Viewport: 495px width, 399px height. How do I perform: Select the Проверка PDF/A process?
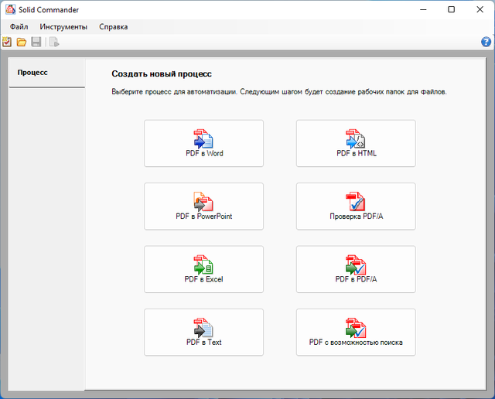tap(356, 206)
